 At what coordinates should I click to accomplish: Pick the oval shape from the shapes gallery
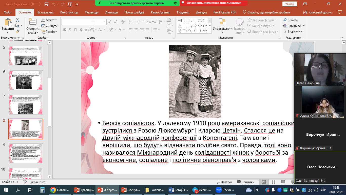200,21
